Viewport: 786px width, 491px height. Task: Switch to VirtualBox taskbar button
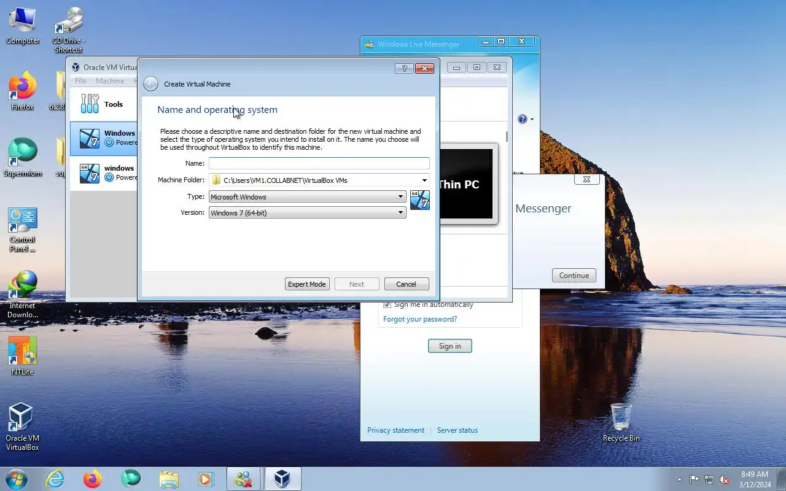[x=282, y=479]
